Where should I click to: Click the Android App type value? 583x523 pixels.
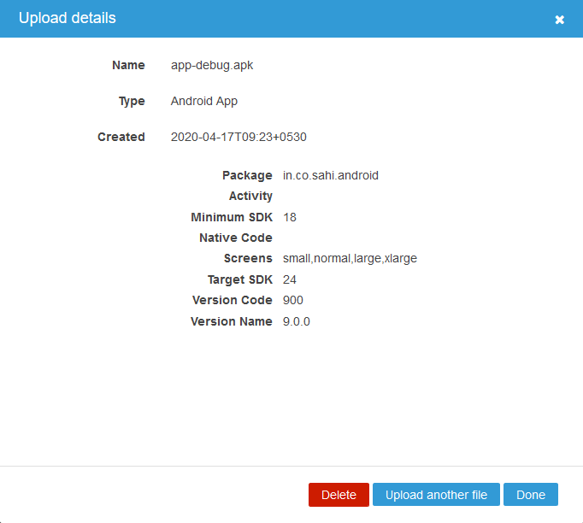(x=204, y=101)
